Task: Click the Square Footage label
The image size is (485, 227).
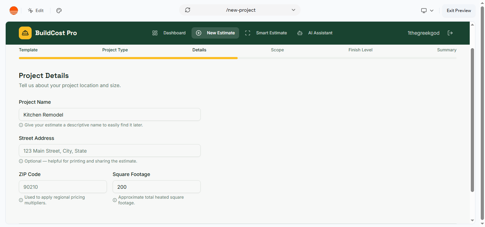Action: coord(131,174)
